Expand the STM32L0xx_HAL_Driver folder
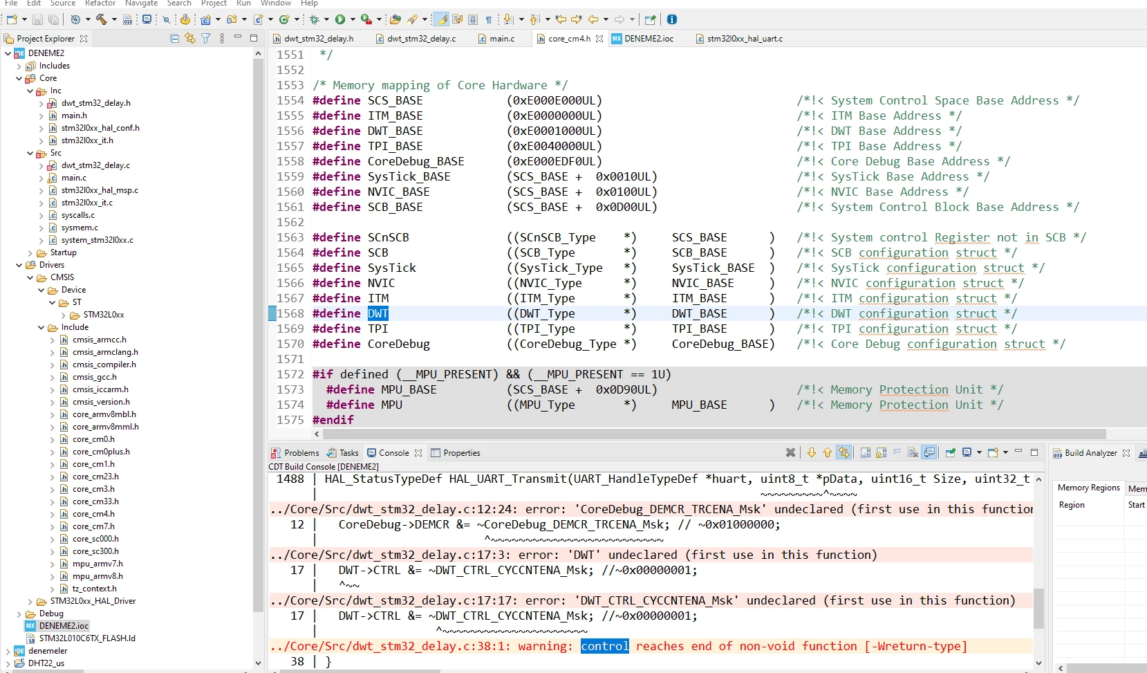 tap(30, 602)
